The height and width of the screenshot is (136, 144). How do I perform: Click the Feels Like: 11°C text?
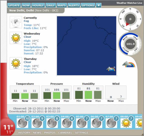[35, 28]
